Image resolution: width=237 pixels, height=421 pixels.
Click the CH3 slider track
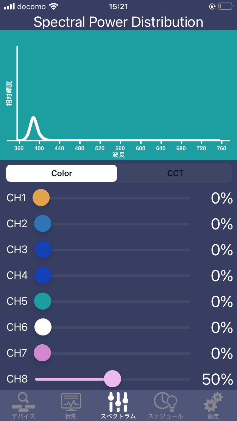point(120,250)
